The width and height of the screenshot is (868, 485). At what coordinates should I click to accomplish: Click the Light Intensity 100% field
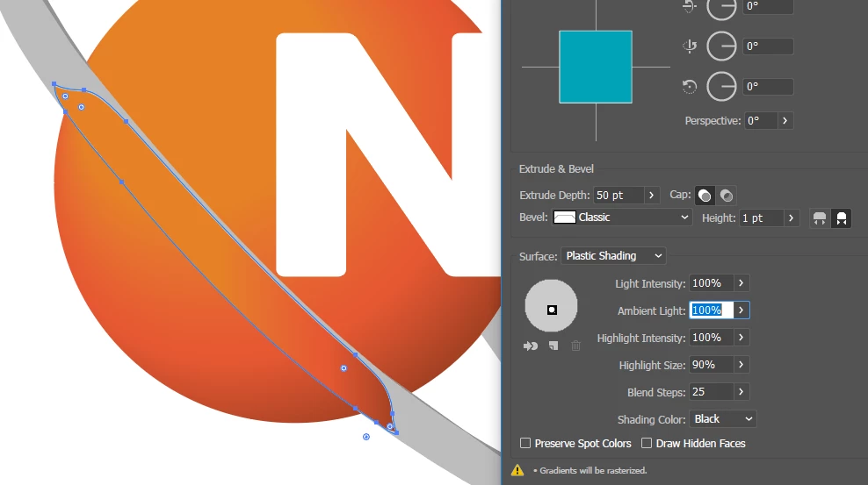point(712,282)
